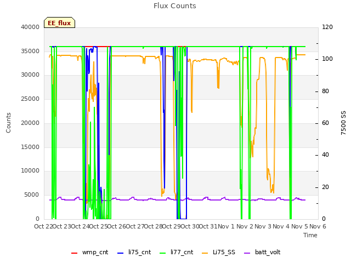The height and width of the screenshot is (263, 351).
Task: Toggle the batt_volt legend entry
Action: pos(262,252)
